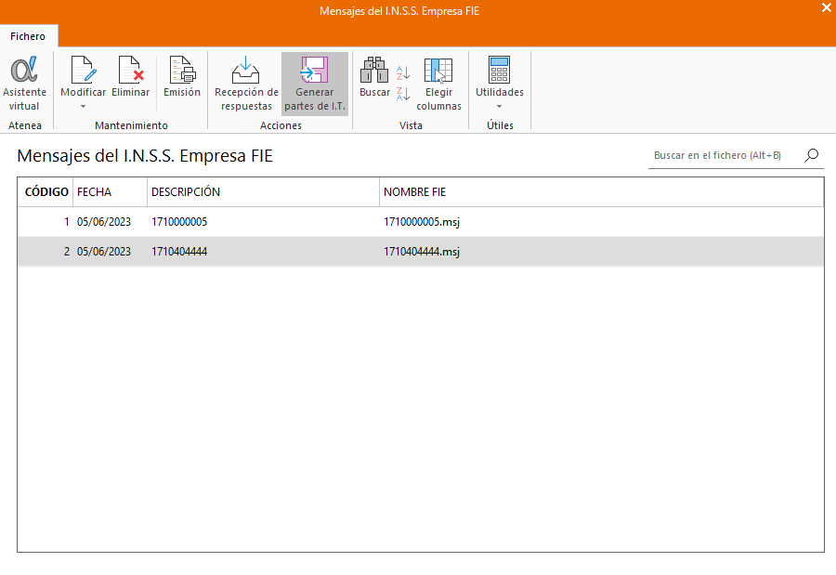
Task: Click the search magnifier icon
Action: tap(812, 156)
